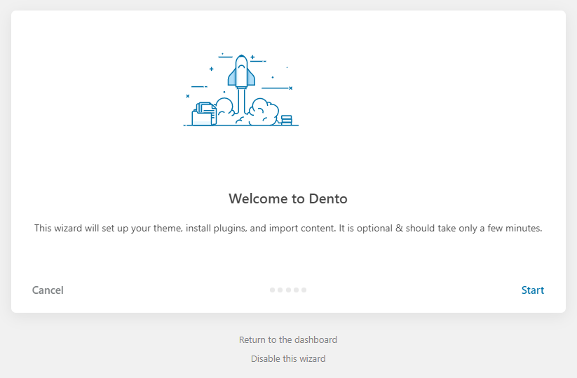Click the ground line beneath the illustration
The height and width of the screenshot is (378, 577).
(241, 126)
